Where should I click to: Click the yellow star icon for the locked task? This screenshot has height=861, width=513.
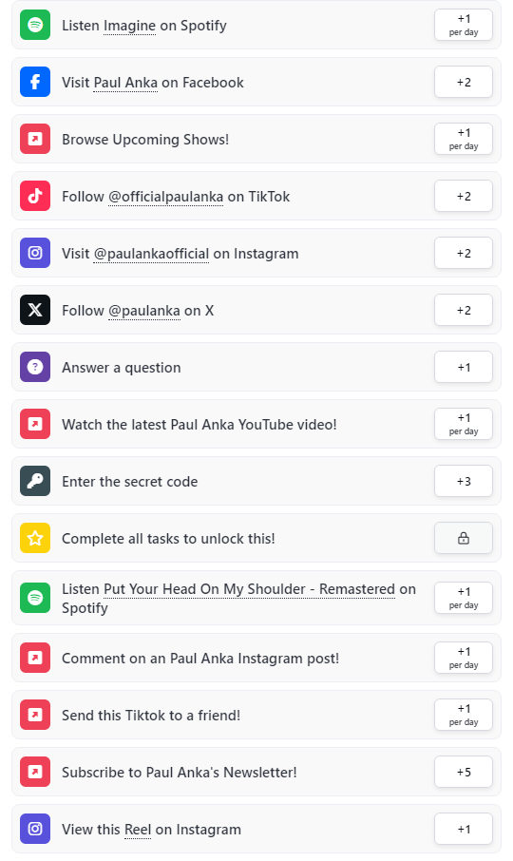pyautogui.click(x=35, y=539)
